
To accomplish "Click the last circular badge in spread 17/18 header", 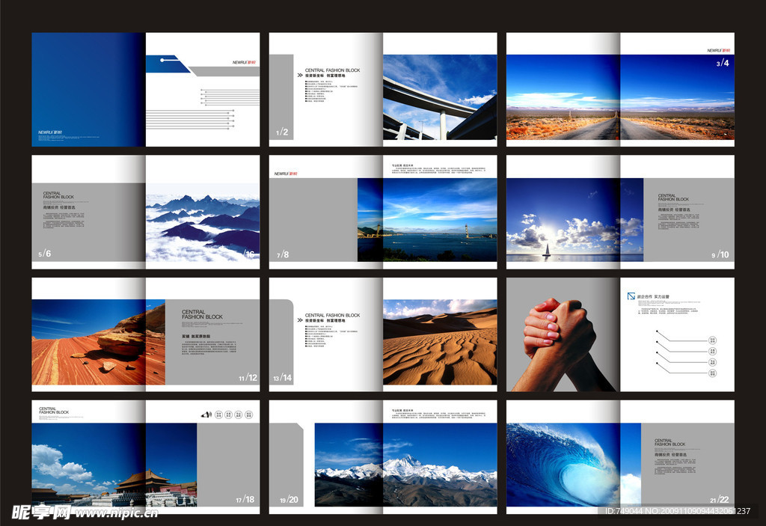I will [248, 415].
